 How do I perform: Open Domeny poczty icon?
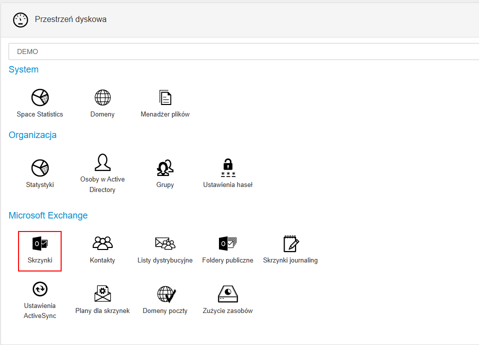pos(166,294)
